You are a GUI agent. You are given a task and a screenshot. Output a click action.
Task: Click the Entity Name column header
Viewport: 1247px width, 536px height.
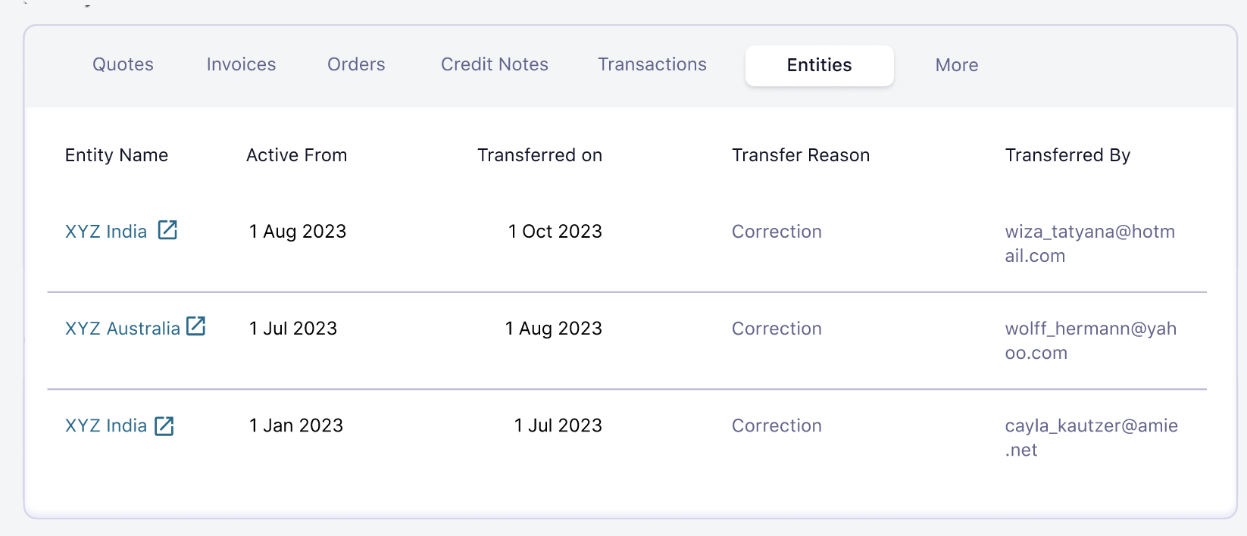pyautogui.click(x=117, y=155)
